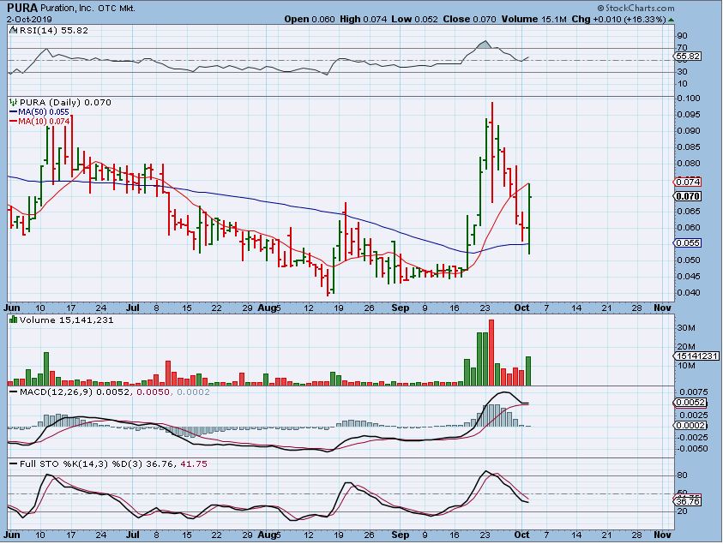The width and height of the screenshot is (723, 544).
Task: Click the 'High 0.074' value
Action: (x=364, y=20)
